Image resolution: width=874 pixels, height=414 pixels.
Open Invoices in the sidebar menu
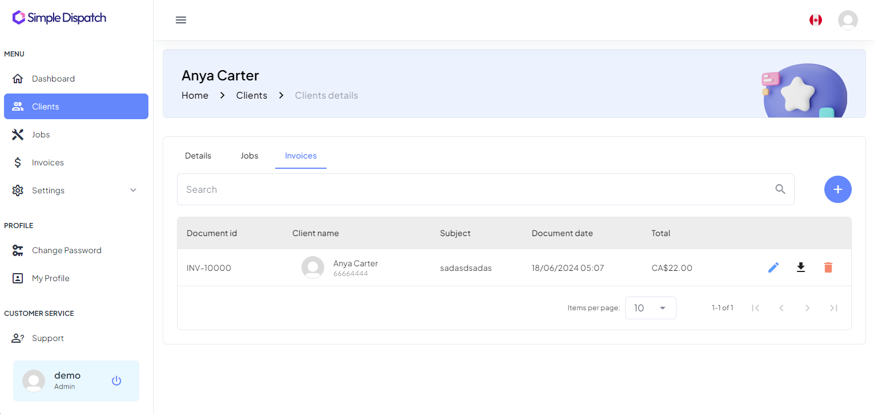point(48,163)
